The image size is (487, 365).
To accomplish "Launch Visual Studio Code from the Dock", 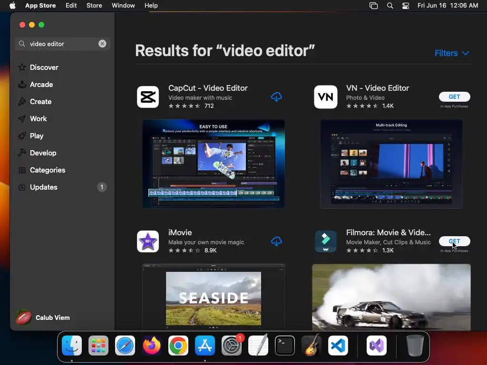I will pyautogui.click(x=338, y=346).
